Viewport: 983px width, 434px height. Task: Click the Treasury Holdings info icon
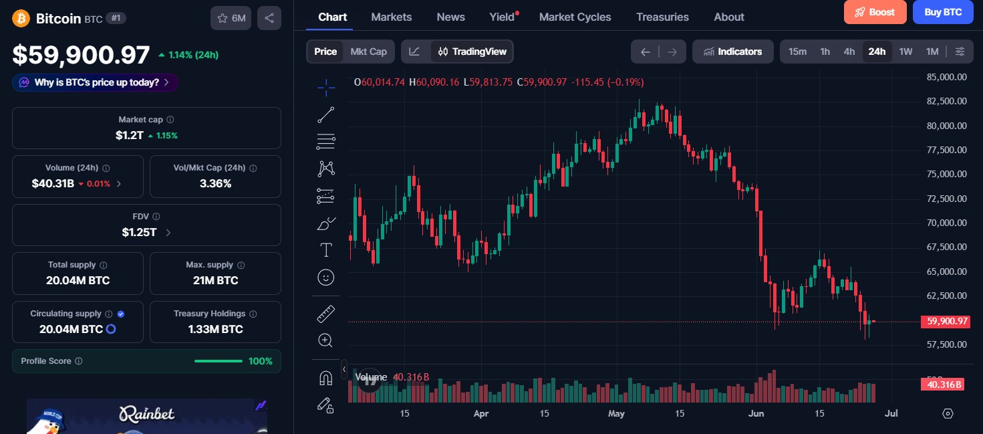click(253, 314)
